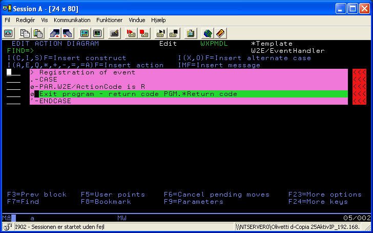This screenshot has width=373, height=233.
Task: Open the Fil menu
Action: pyautogui.click(x=7, y=20)
